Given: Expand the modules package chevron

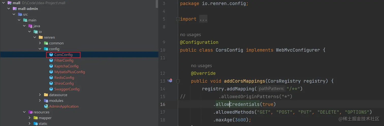Looking at the screenshot, I should (40, 100).
